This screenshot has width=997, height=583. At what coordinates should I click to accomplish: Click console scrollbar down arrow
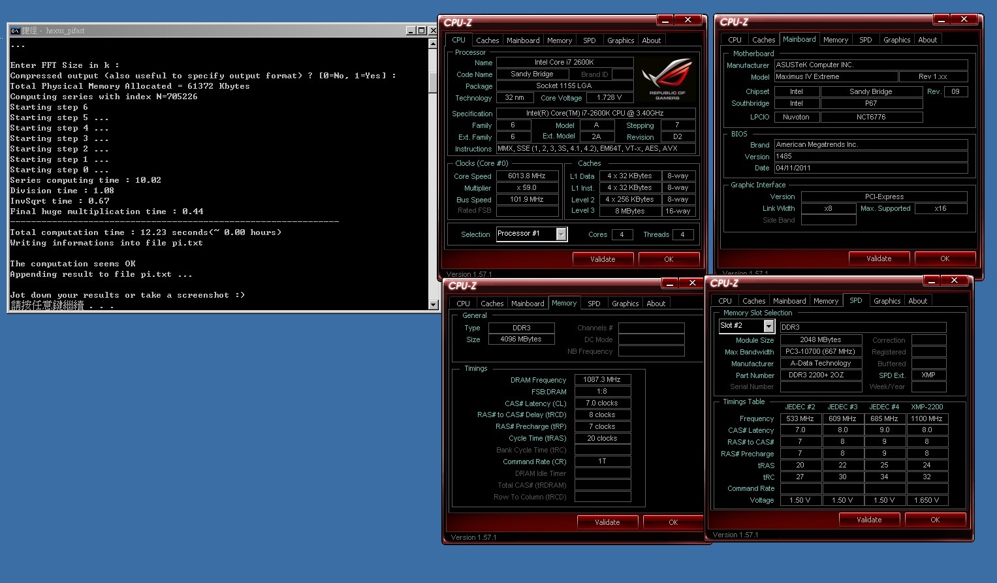pos(433,304)
